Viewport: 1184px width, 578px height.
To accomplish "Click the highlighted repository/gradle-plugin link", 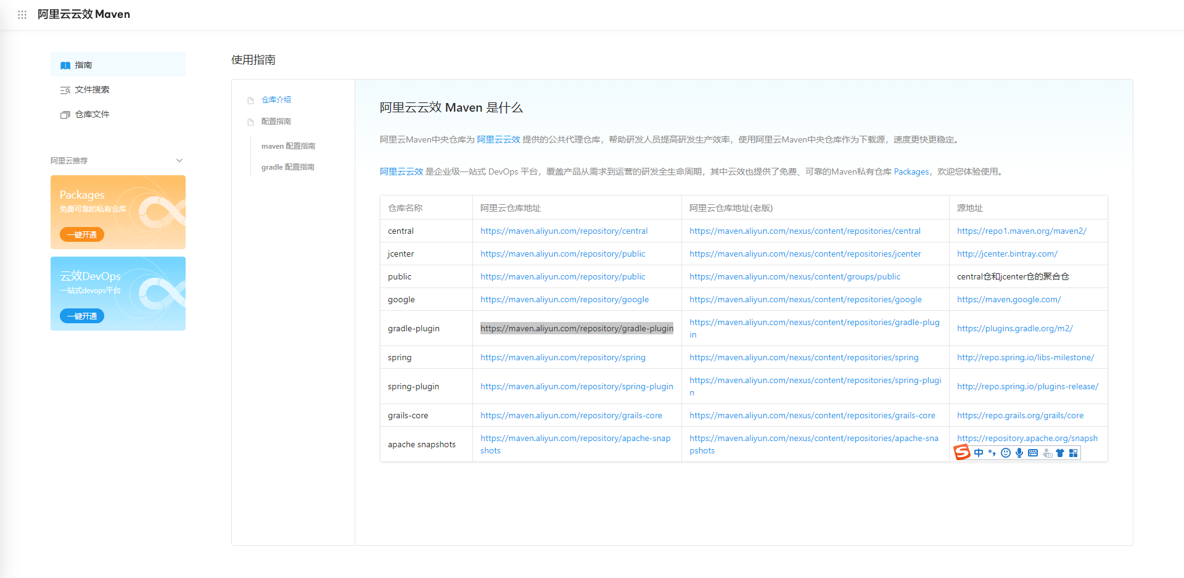I will tap(577, 328).
